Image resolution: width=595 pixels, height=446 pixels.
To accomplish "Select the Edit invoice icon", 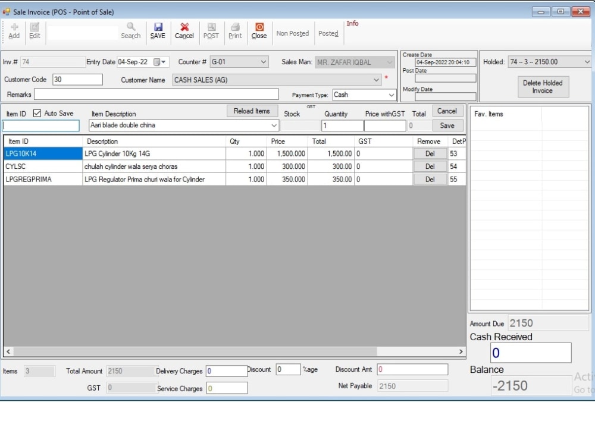I will (x=34, y=31).
